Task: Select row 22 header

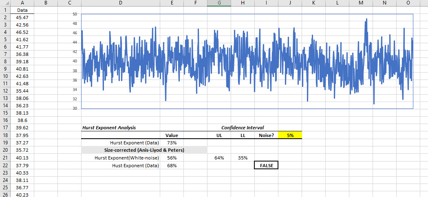Action: coord(5,165)
